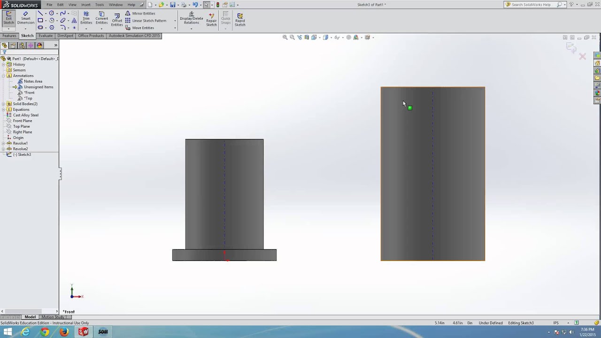
Task: Click Zoom to Fit icon
Action: pos(285,38)
